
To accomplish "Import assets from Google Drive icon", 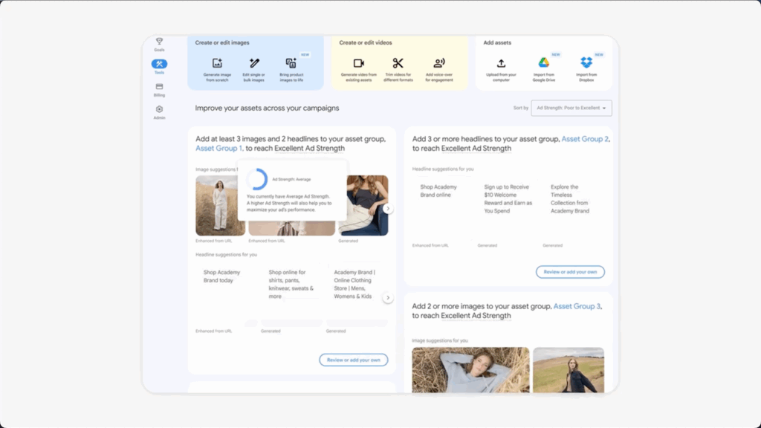I will 544,64.
